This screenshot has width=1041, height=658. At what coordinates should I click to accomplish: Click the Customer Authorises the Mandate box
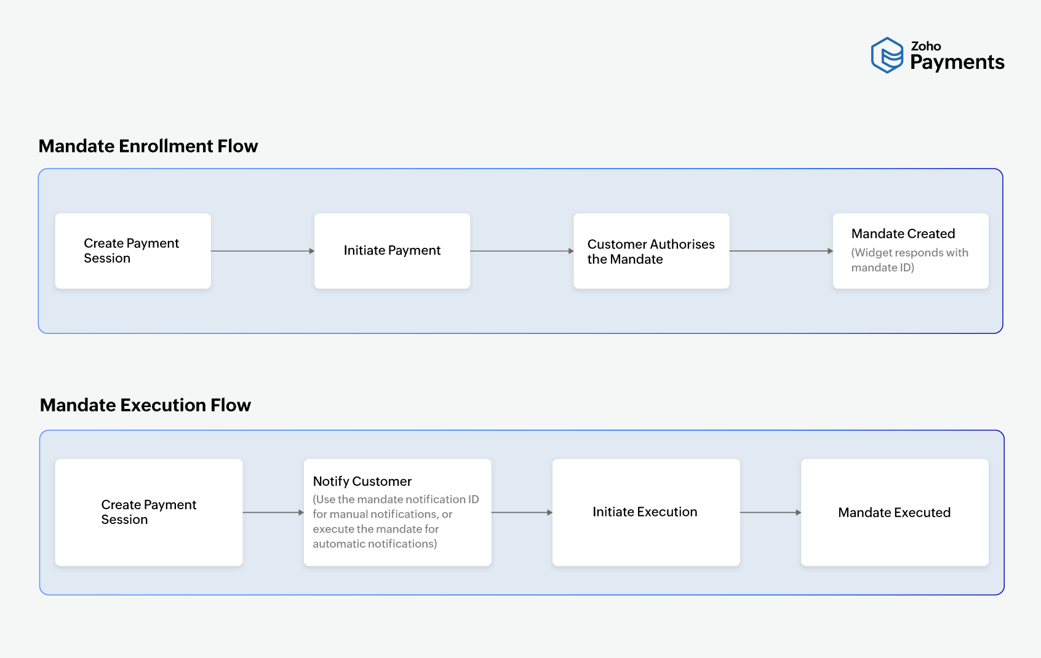[651, 252]
